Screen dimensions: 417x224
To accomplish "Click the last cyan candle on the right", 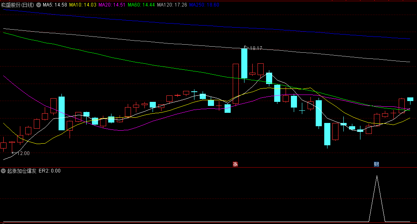I will [410, 99].
